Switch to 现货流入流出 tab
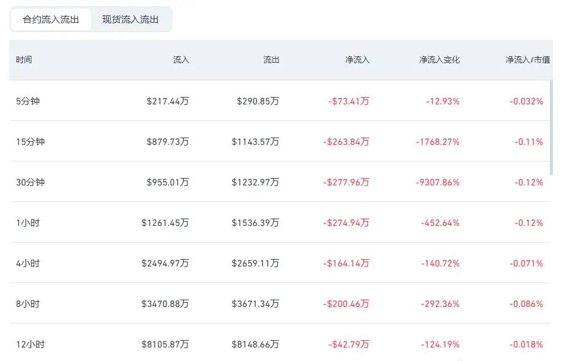 click(x=130, y=20)
